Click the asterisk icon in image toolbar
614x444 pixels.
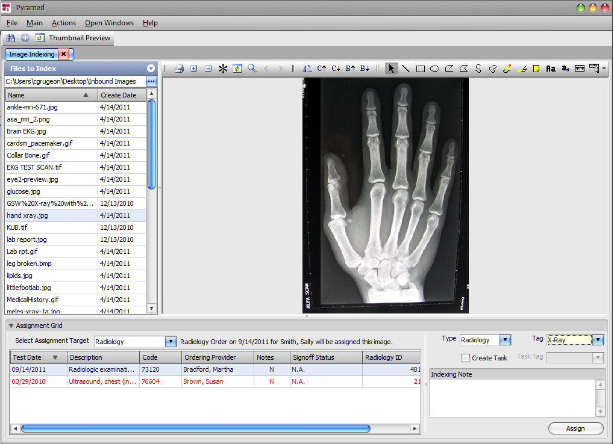(x=223, y=69)
